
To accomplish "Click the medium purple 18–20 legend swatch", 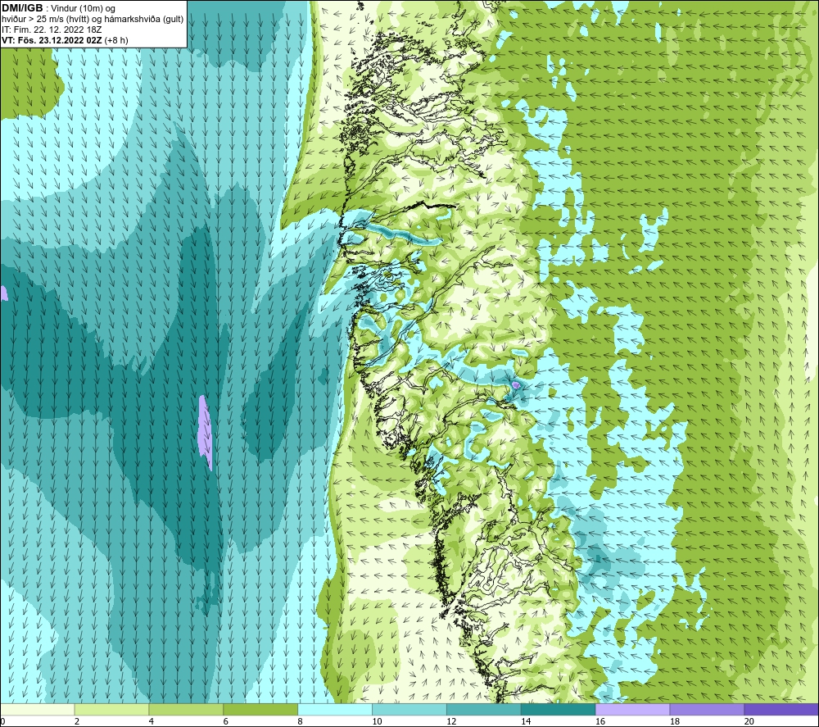I will (707, 709).
